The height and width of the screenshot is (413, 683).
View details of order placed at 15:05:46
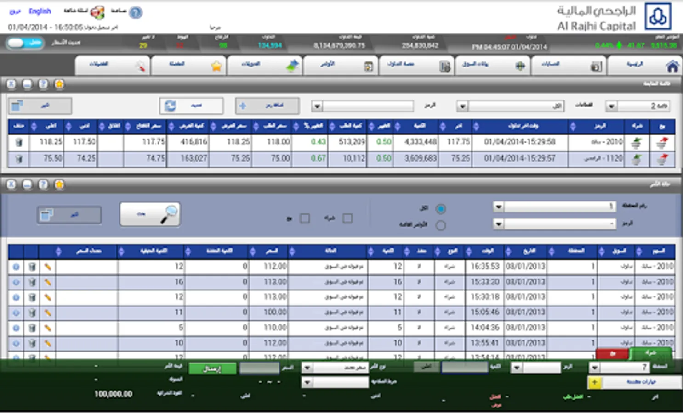[x=16, y=313]
